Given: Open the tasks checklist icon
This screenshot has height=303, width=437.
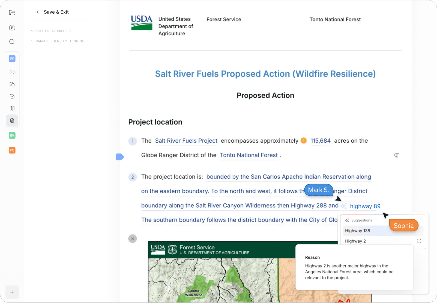Looking at the screenshot, I should click(x=12, y=96).
